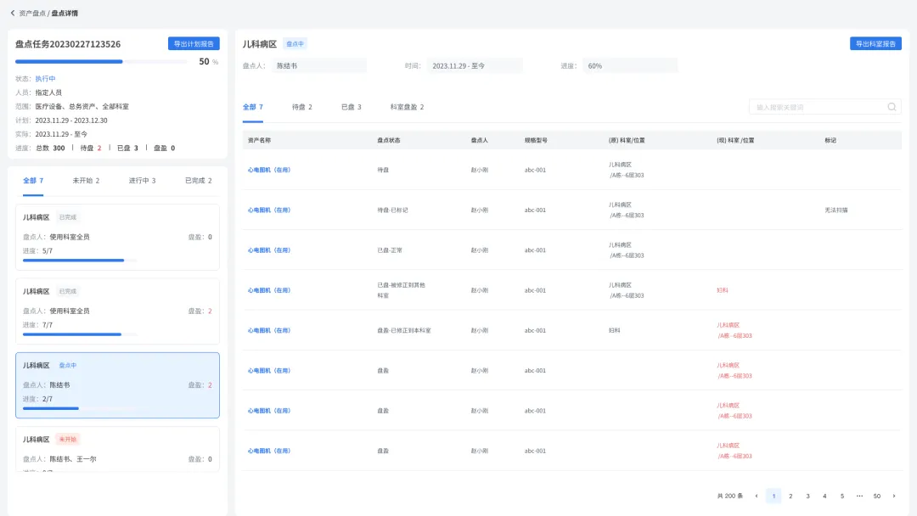This screenshot has height=516, width=917.
Task: Go to next page with the pagination arrow
Action: (x=893, y=496)
